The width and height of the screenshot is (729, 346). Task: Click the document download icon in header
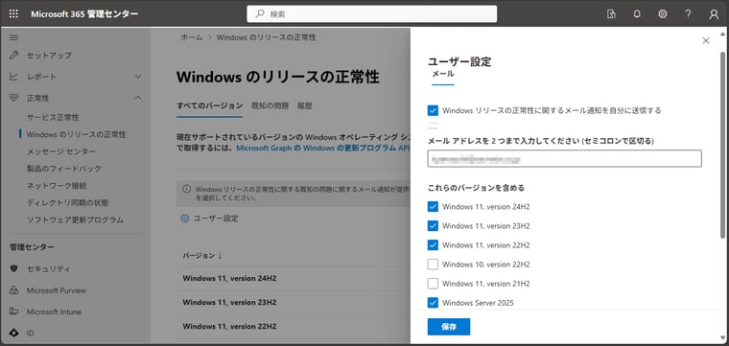[611, 14]
